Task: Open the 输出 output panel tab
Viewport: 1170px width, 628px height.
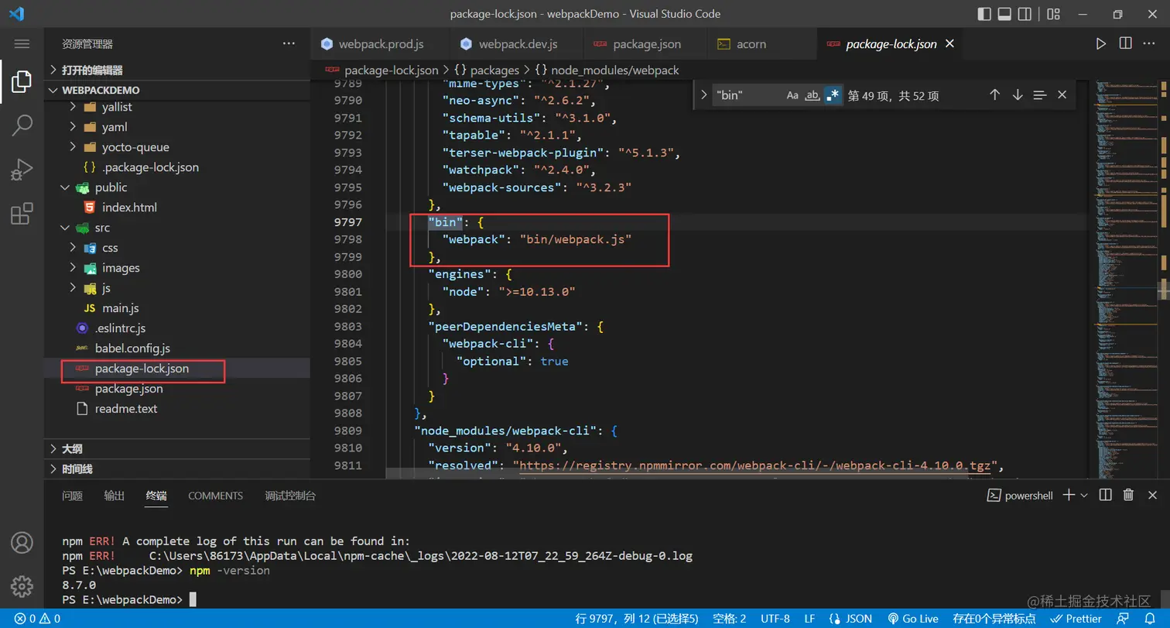Action: click(114, 496)
